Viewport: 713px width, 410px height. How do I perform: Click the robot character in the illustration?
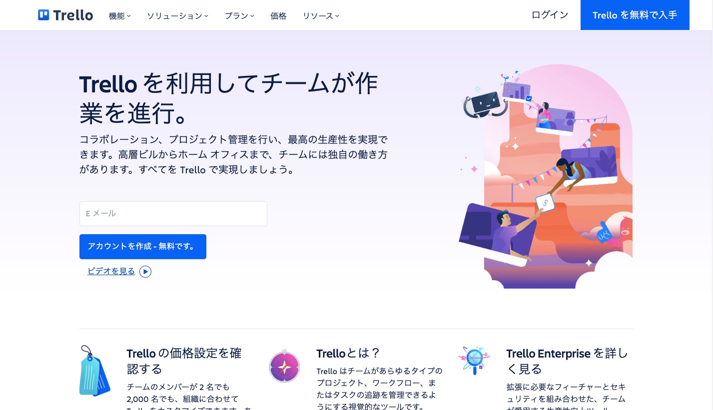tap(485, 103)
